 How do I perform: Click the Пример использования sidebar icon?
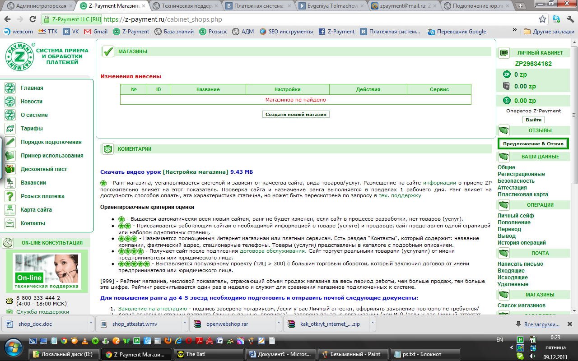click(10, 156)
